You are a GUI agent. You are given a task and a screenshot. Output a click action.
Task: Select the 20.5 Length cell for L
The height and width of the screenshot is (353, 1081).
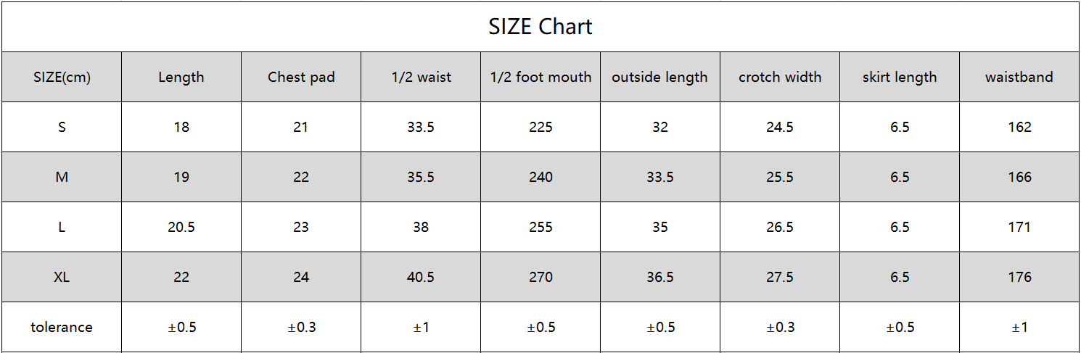click(x=181, y=227)
